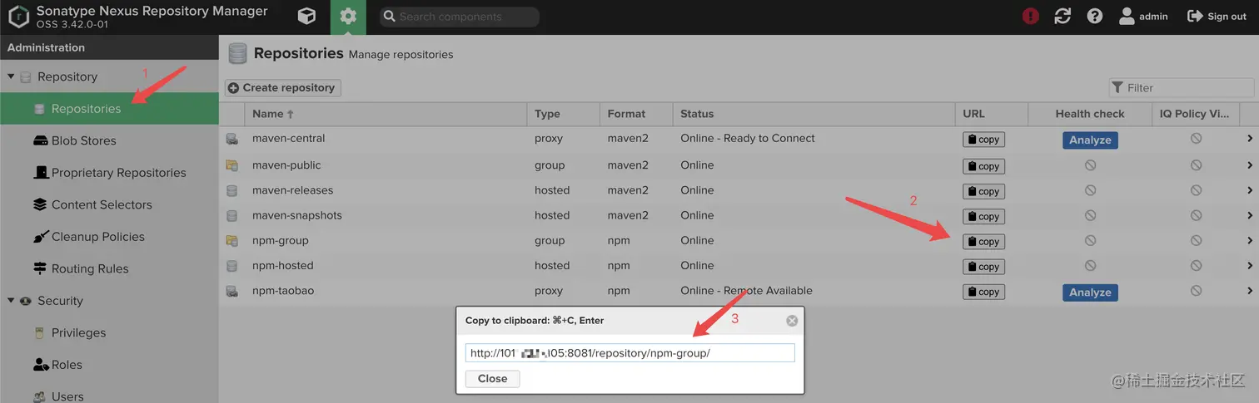
Task: Copy URL for maven-releases
Action: pos(983,191)
